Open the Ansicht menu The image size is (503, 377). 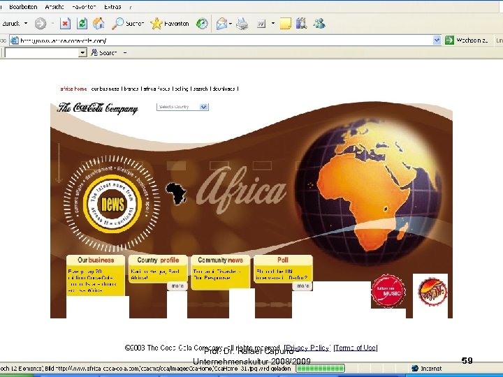tap(54, 7)
